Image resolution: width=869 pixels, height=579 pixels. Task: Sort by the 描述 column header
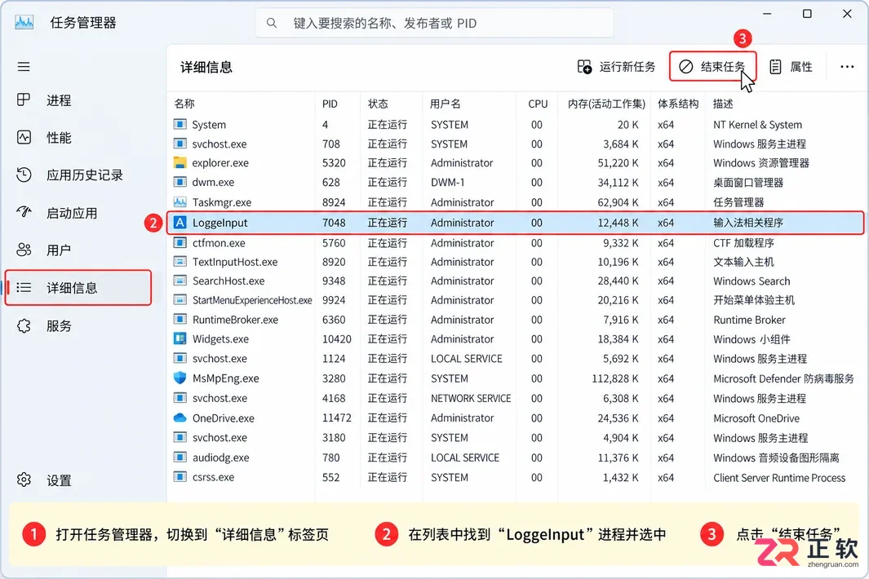point(723,104)
